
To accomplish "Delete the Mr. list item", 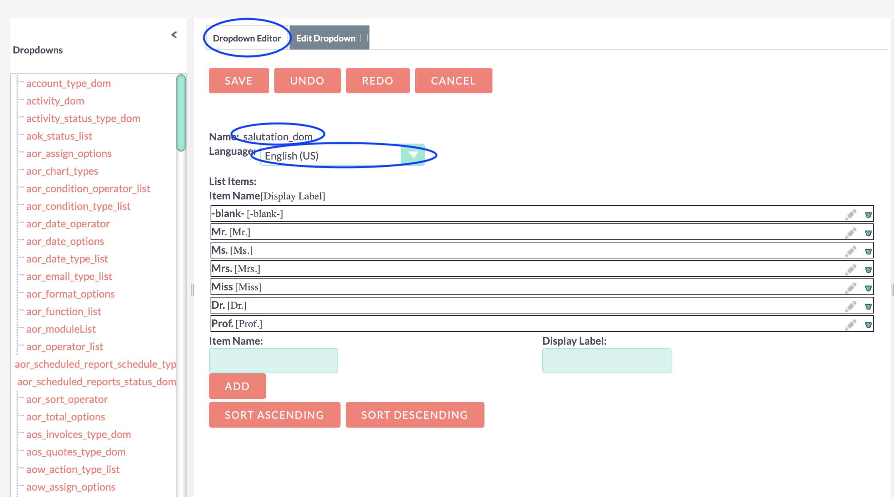I will (x=868, y=233).
